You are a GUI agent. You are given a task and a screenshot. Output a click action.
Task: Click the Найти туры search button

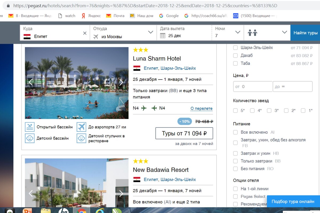305,33
